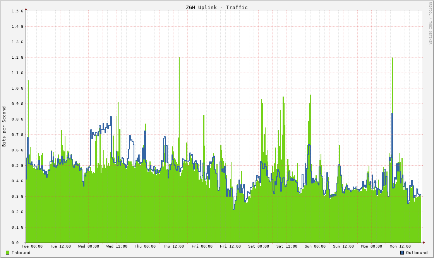Click the Fri 00:00 timestamp label
This screenshot has height=258, width=434.
coord(202,246)
